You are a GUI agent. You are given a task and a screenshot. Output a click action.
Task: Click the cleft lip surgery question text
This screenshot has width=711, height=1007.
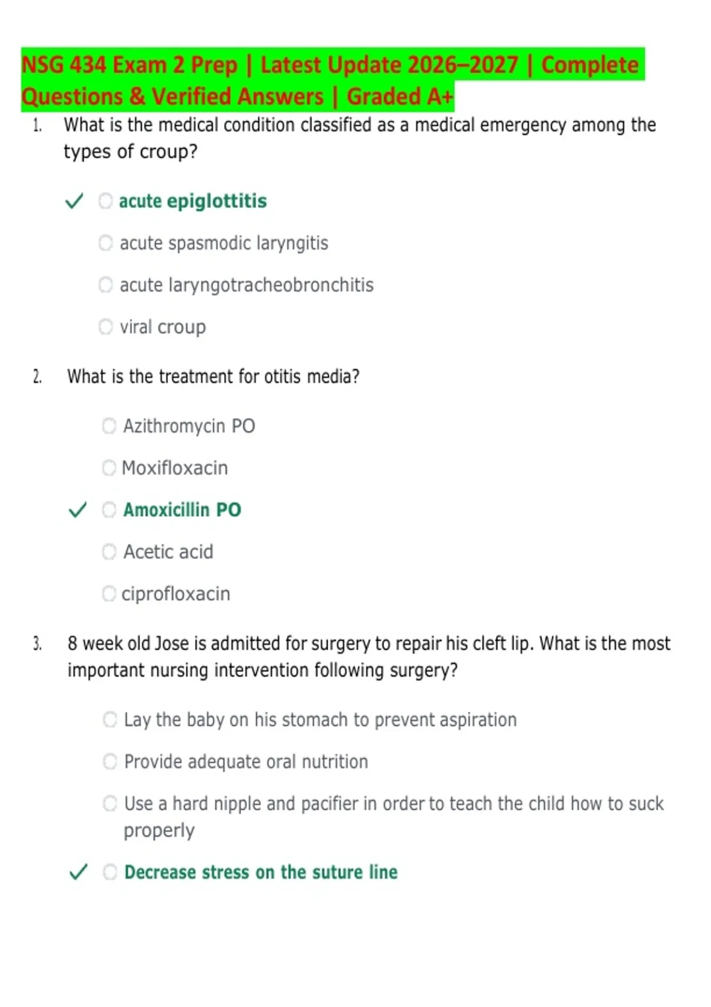(369, 657)
